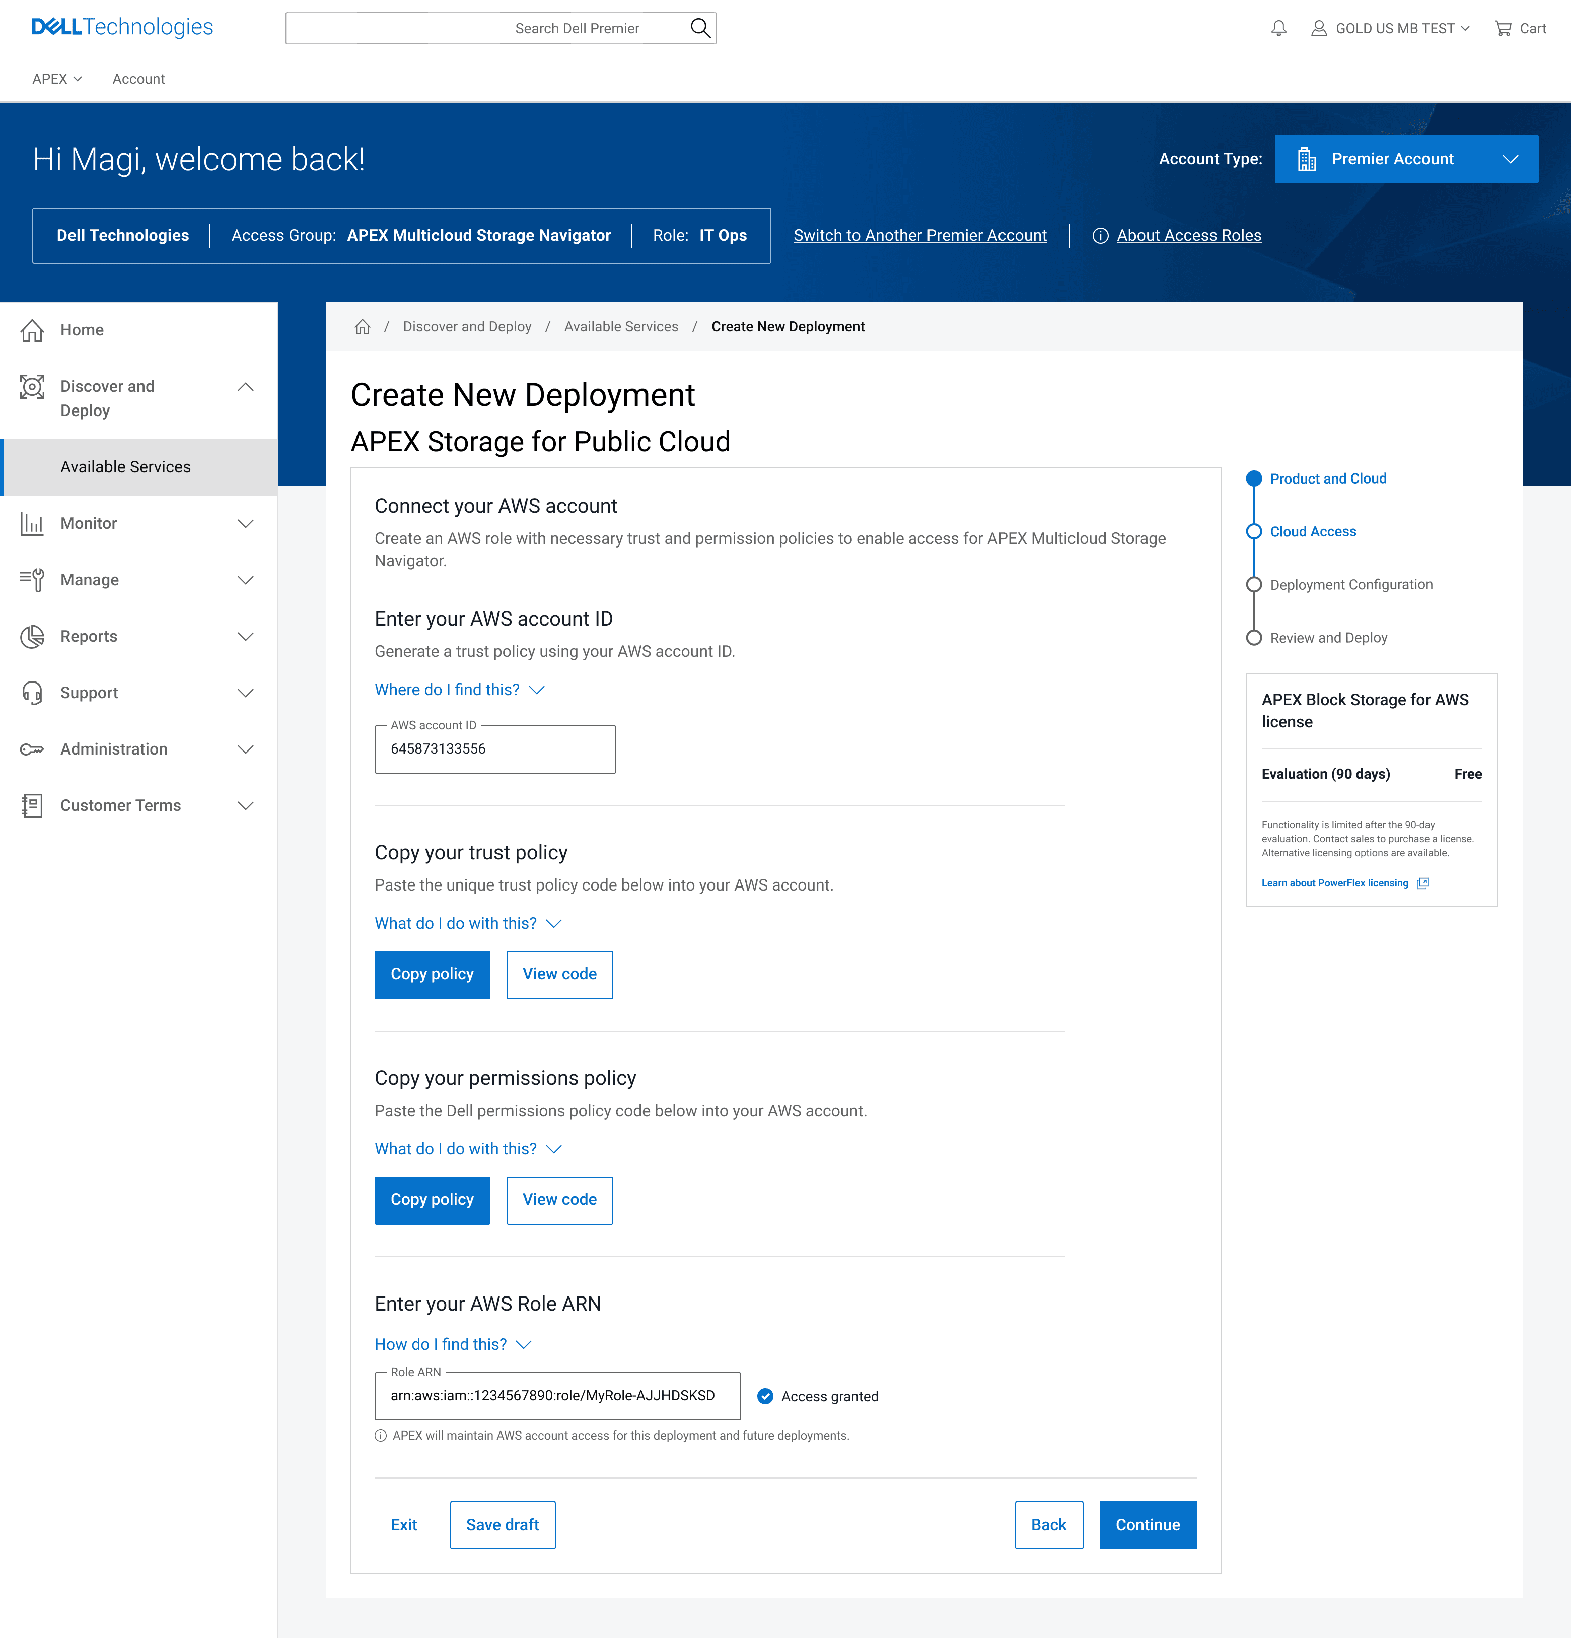Open the APEX menu
This screenshot has height=1638, width=1571.
click(57, 79)
